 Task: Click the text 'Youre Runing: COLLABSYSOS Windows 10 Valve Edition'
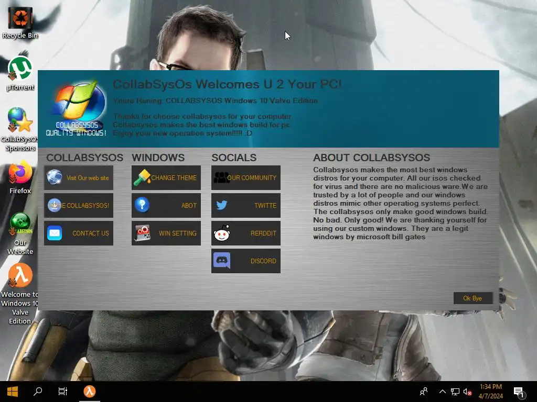tap(215, 100)
